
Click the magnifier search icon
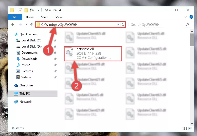pyautogui.click(x=188, y=25)
